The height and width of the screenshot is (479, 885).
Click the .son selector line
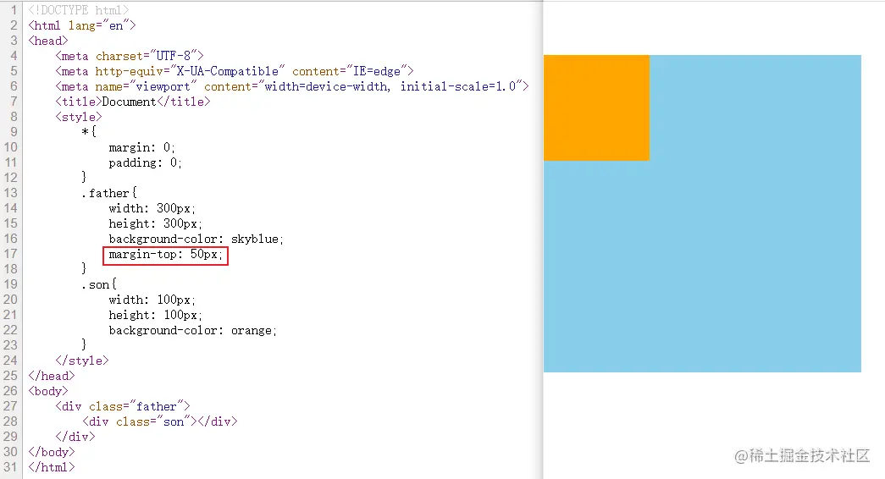[x=99, y=284]
